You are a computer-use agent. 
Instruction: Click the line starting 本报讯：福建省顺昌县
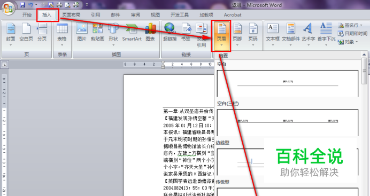tap(189, 132)
